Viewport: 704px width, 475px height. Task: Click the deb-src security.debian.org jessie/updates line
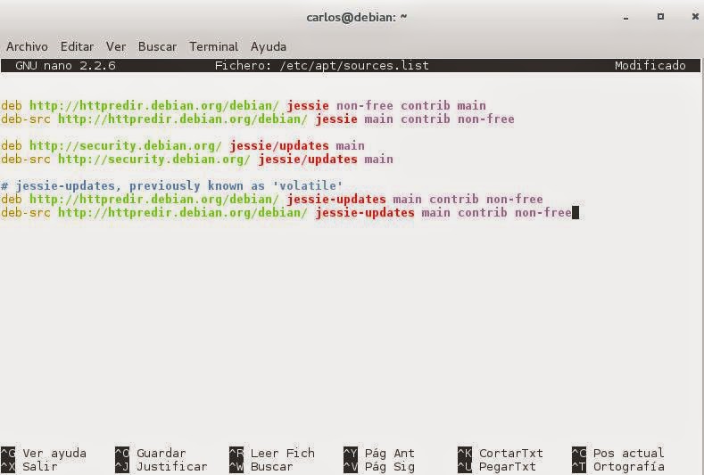197,160
